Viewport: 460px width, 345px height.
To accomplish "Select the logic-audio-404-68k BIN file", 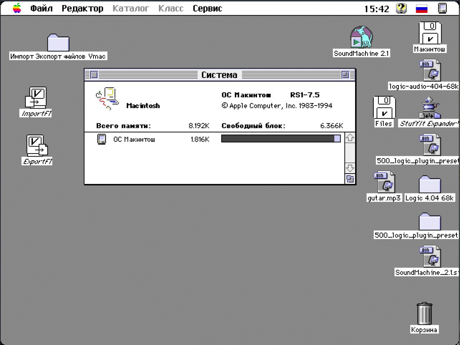I will tap(430, 70).
